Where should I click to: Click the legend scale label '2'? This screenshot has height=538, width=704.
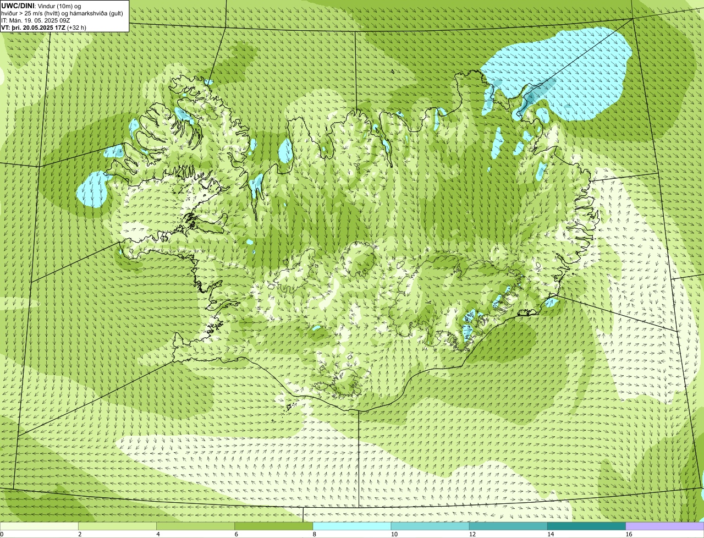click(x=80, y=534)
